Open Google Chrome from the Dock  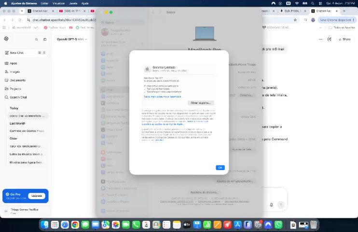tap(75, 225)
